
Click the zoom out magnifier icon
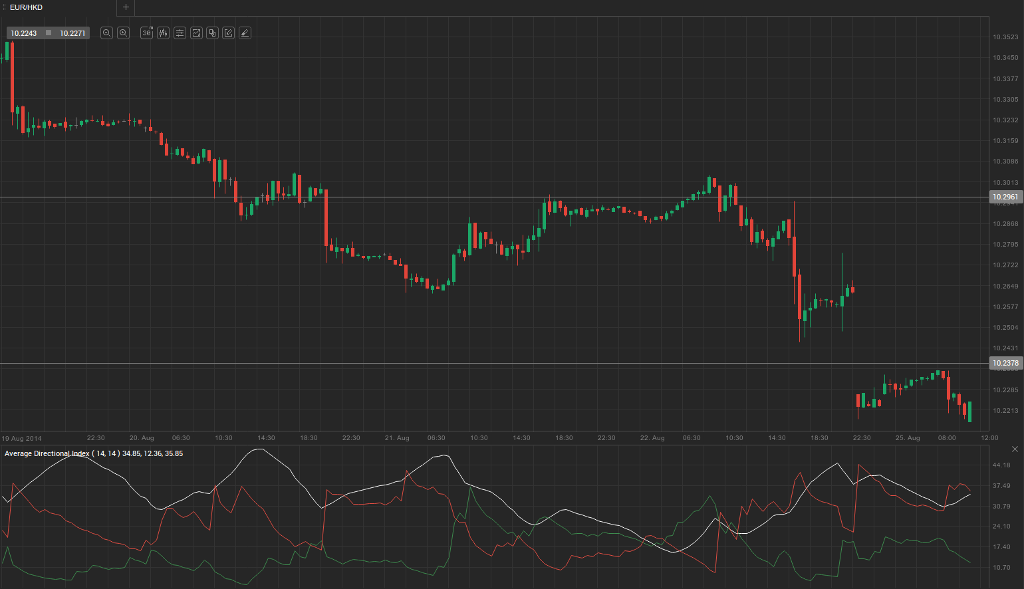point(106,33)
